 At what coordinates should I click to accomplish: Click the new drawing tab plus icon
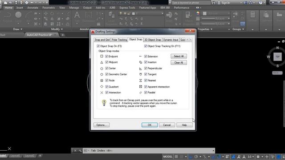[62, 35]
